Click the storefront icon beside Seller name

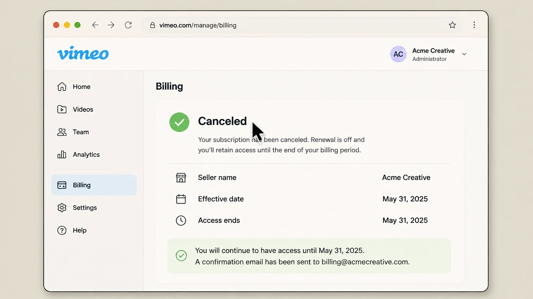[x=181, y=178]
